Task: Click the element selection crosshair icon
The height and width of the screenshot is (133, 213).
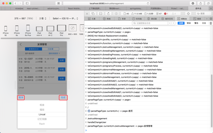Action: coord(188,14)
